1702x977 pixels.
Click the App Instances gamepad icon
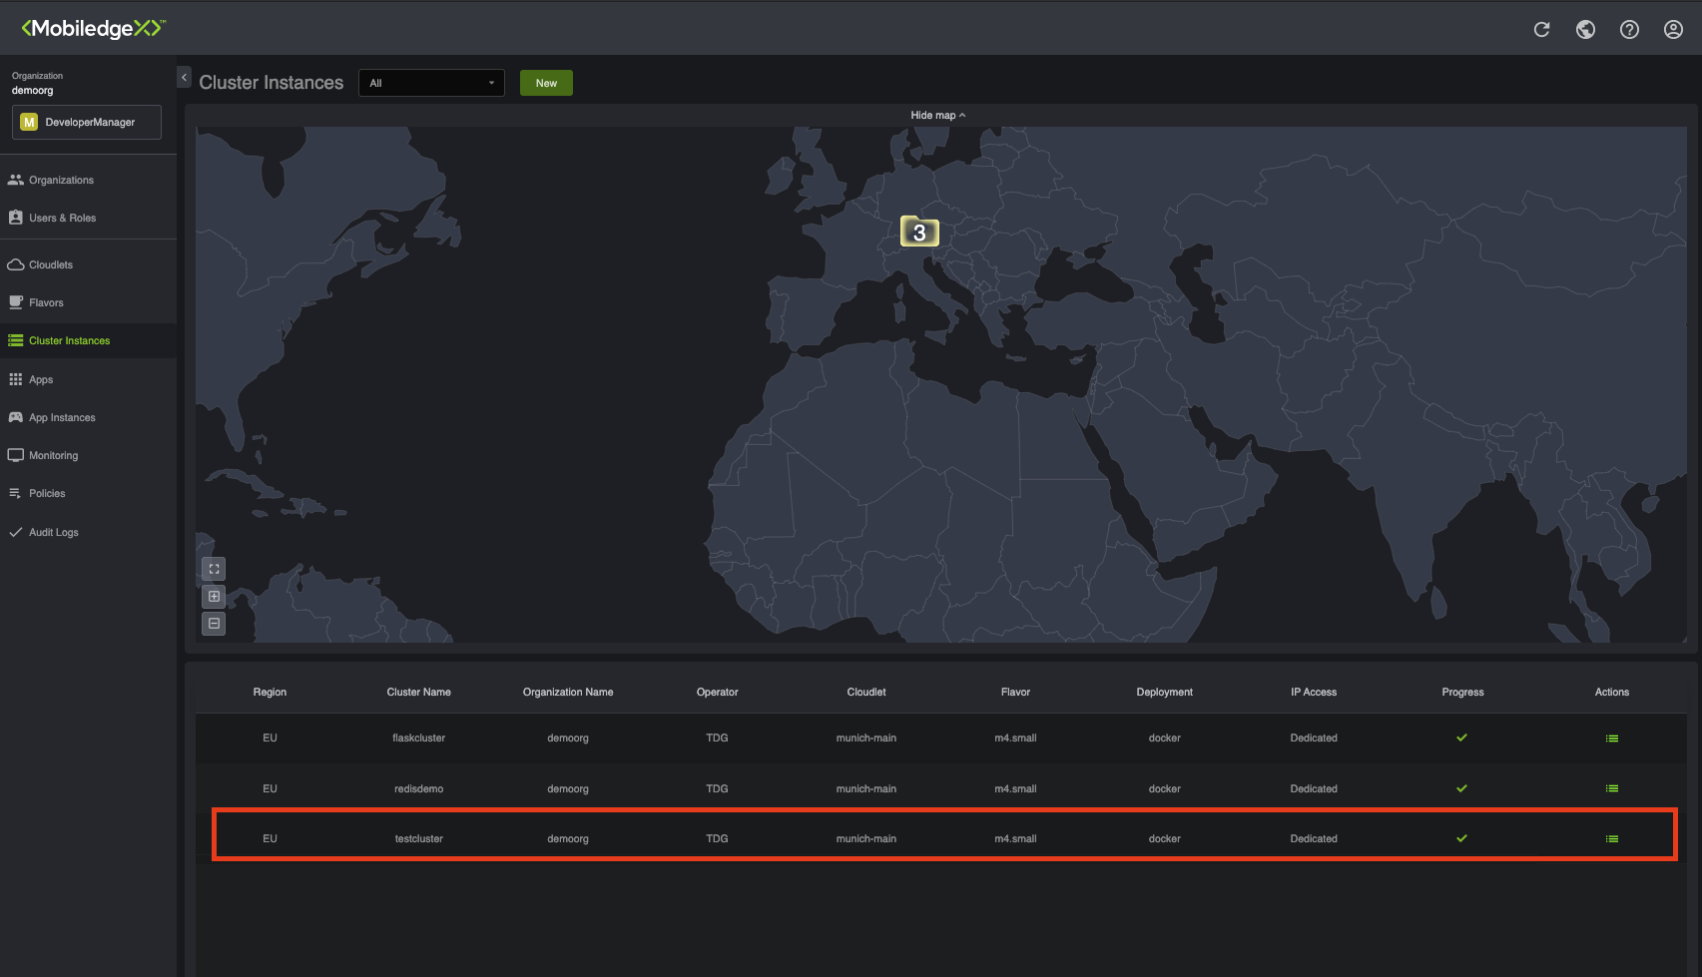(15, 417)
